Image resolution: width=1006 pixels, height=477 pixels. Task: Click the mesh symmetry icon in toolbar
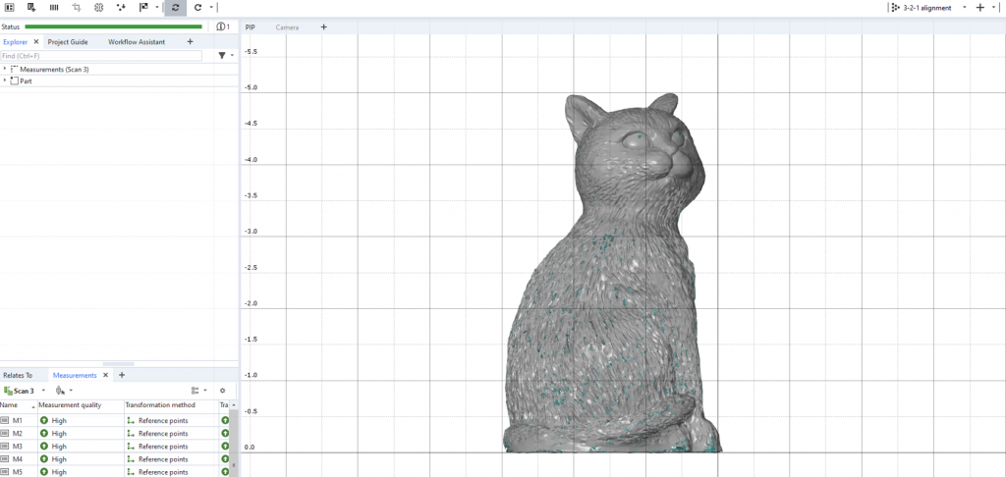[98, 8]
